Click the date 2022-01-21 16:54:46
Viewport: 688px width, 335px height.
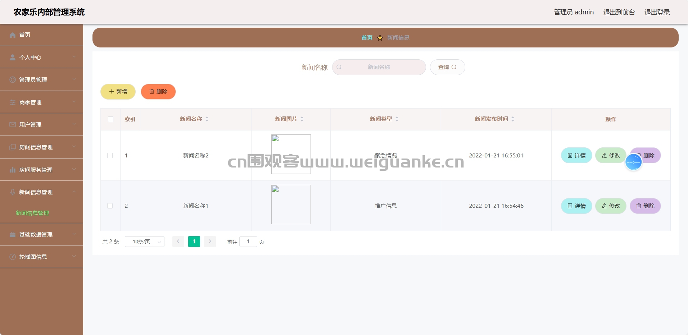click(x=496, y=206)
